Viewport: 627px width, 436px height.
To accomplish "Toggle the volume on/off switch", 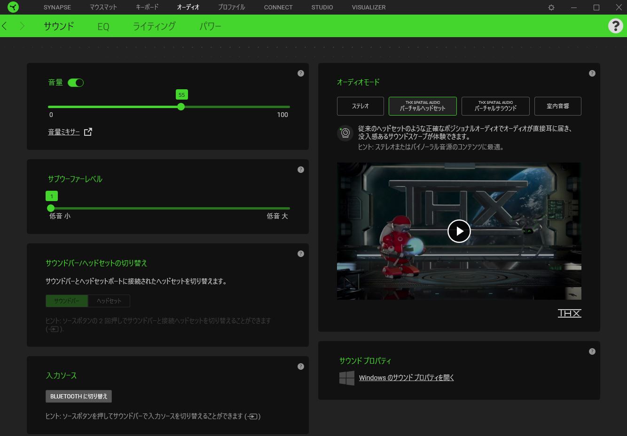I will [x=76, y=83].
